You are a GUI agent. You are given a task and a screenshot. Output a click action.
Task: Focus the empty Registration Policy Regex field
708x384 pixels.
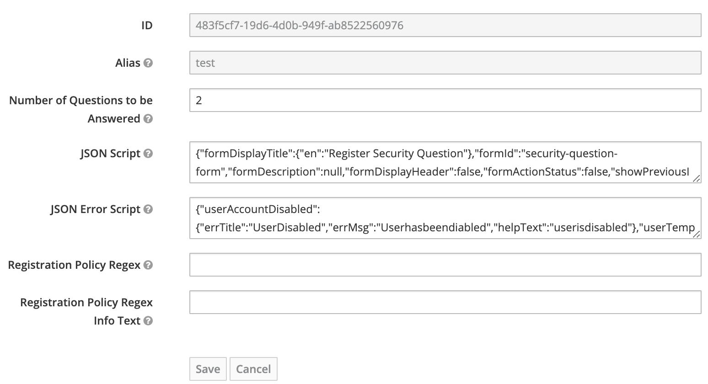click(445, 265)
